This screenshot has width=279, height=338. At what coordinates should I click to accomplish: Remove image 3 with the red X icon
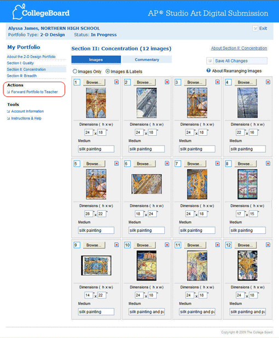218,82
